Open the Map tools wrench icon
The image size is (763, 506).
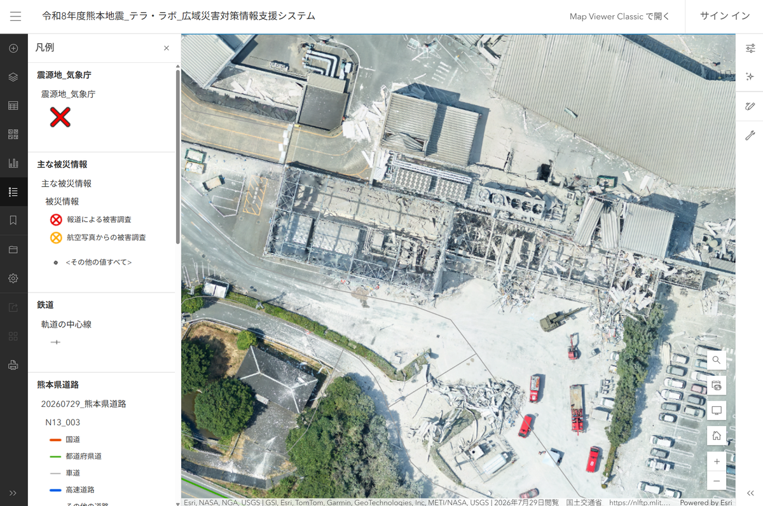(750, 135)
